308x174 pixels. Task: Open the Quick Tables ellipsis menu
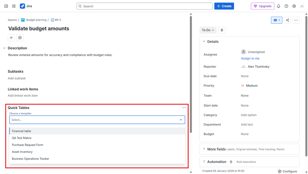pos(184,107)
